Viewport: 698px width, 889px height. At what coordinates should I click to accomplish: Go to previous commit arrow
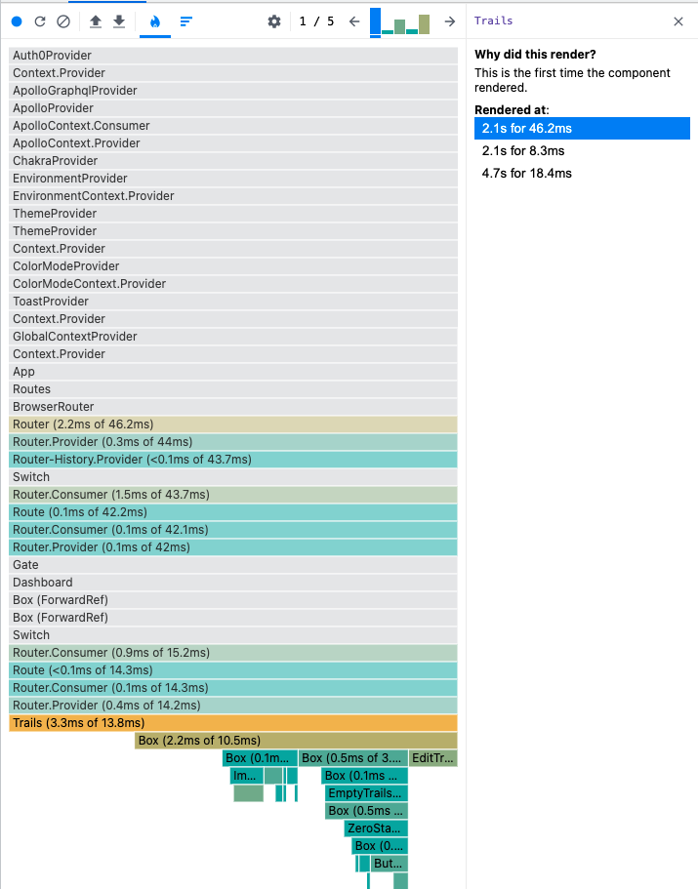pos(354,21)
